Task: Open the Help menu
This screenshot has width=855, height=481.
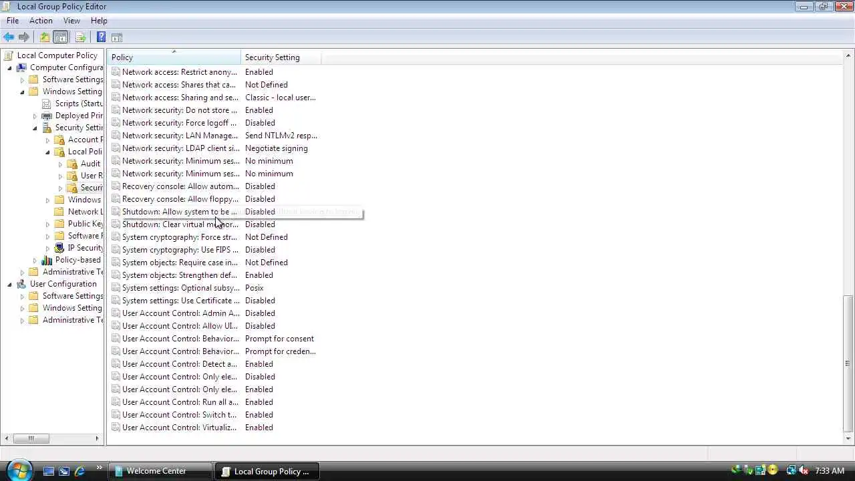Action: (99, 21)
